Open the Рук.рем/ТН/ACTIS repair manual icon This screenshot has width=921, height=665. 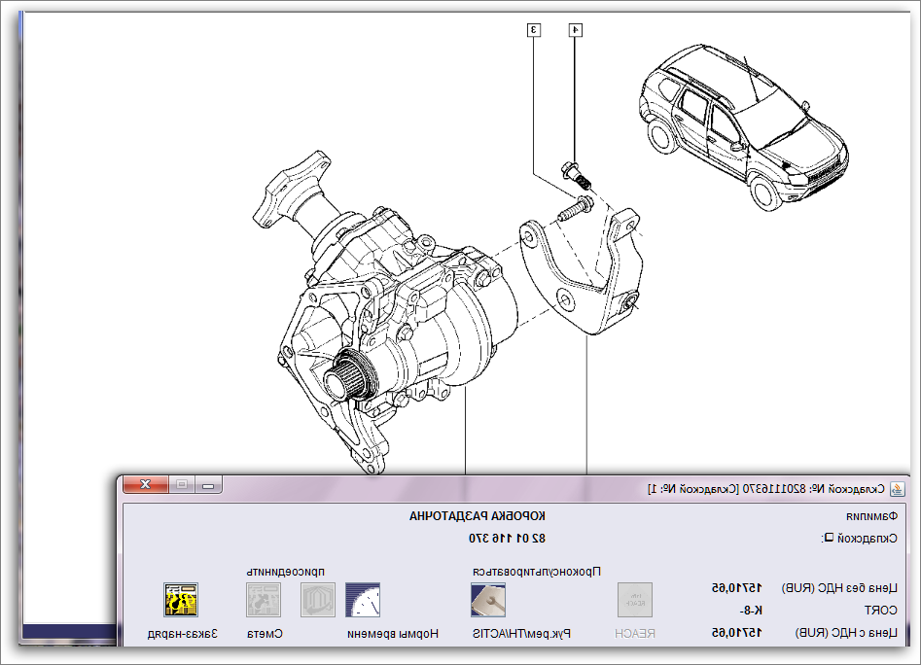tap(488, 599)
